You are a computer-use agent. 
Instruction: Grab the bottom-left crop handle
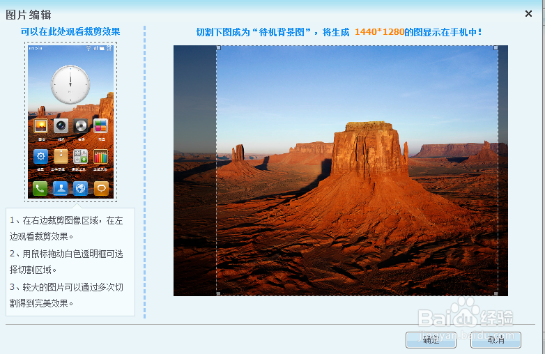point(219,293)
